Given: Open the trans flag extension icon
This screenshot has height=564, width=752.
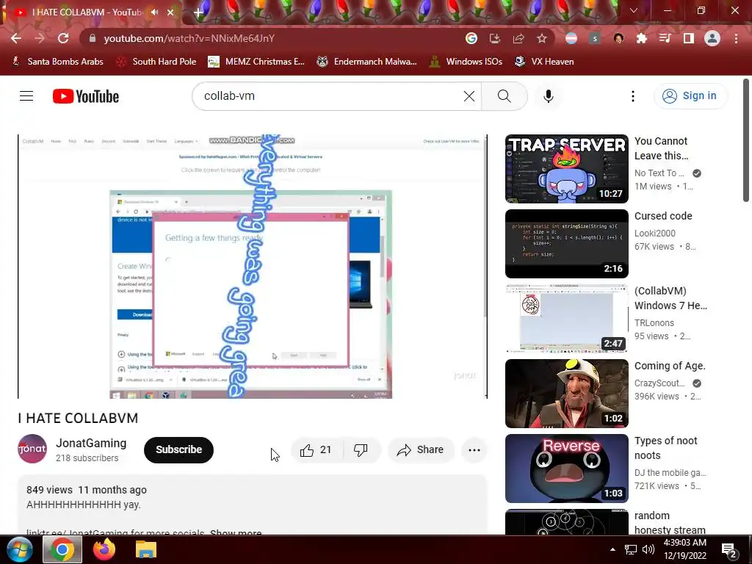Looking at the screenshot, I should point(571,38).
